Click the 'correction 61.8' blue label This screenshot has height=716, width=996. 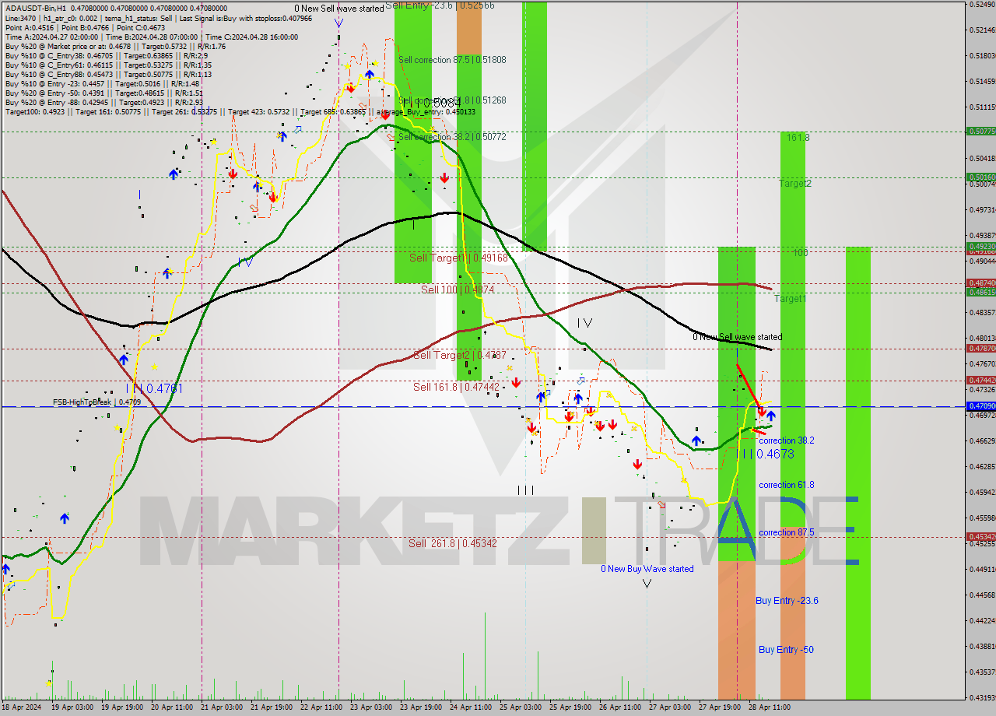tap(787, 485)
